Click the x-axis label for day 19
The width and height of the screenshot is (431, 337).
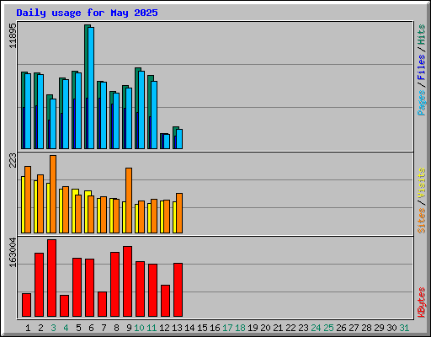pos(253,328)
